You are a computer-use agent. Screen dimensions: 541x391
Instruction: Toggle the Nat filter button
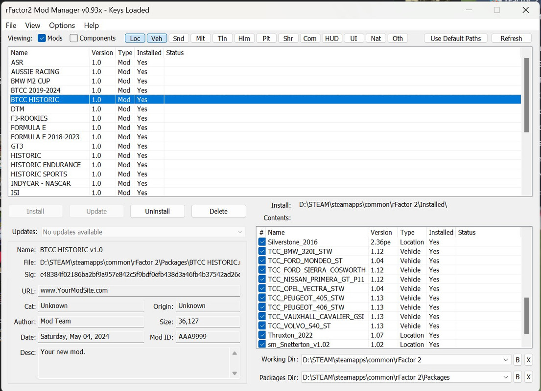click(x=376, y=38)
